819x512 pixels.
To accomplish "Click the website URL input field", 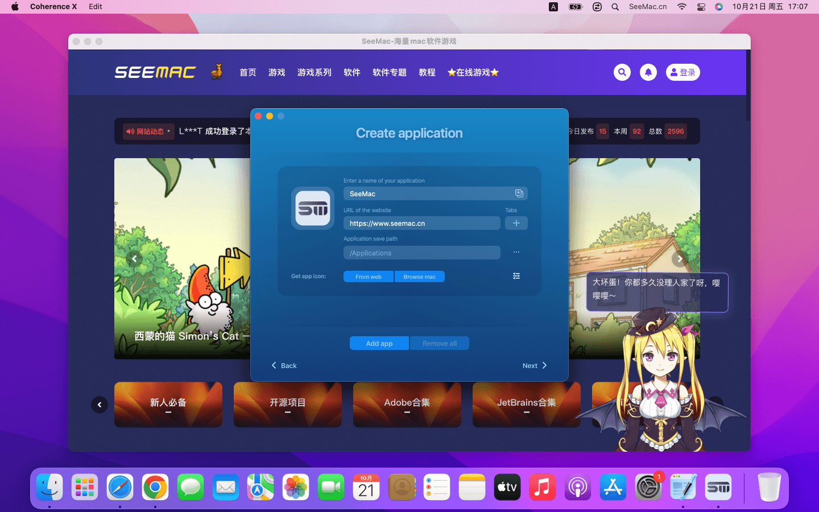I will pyautogui.click(x=422, y=223).
